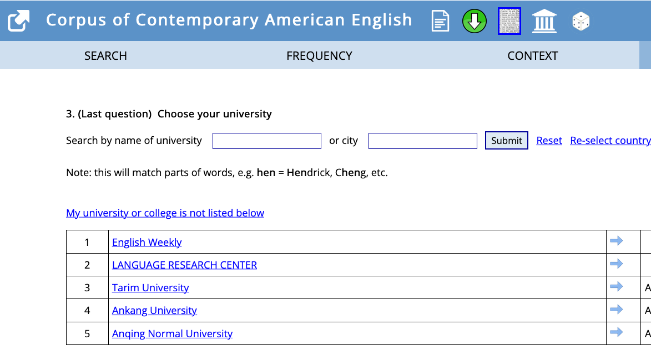Click the Reset link
This screenshot has height=345, width=651.
tap(549, 141)
